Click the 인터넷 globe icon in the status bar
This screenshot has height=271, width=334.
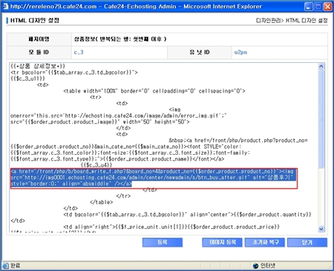point(255,266)
